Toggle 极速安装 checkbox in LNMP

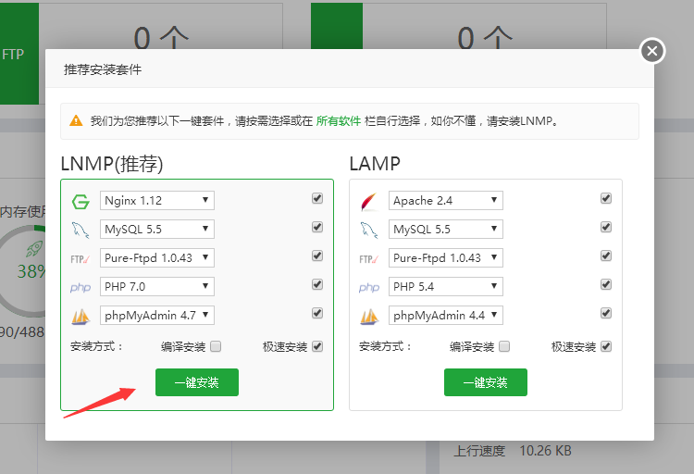[316, 346]
